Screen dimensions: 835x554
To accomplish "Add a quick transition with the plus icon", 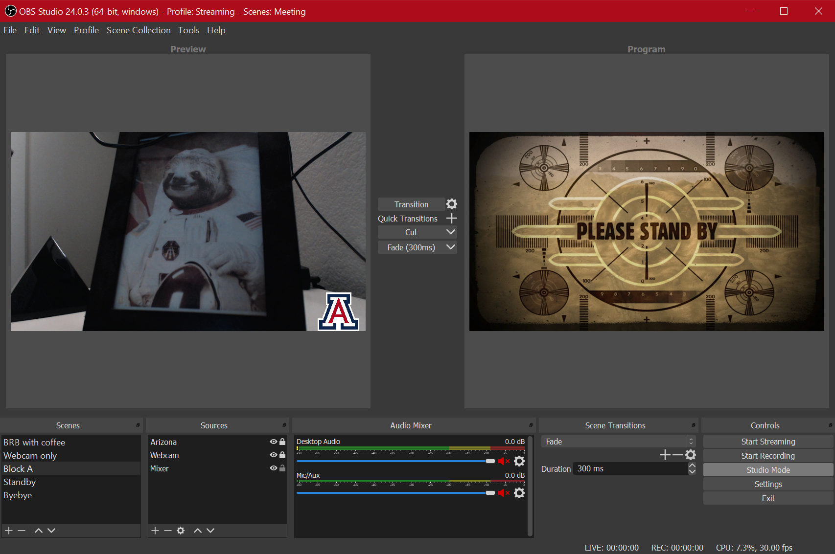I will coord(452,218).
